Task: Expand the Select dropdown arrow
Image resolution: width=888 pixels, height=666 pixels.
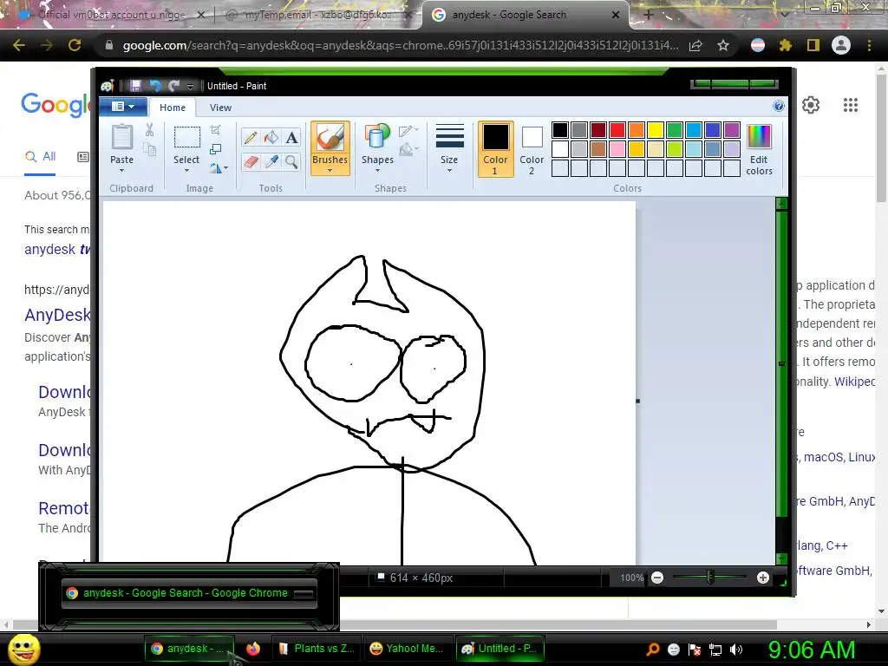Action: click(186, 171)
